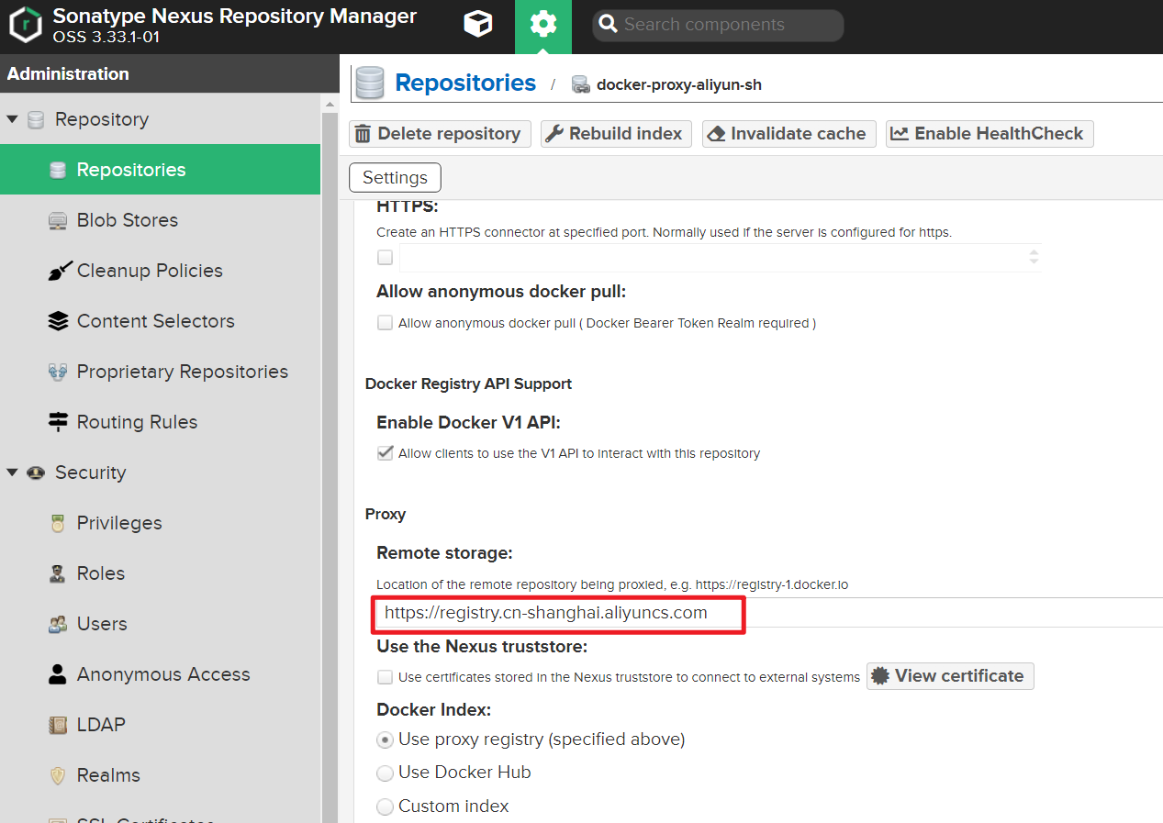Click the search magnifier icon

607,25
